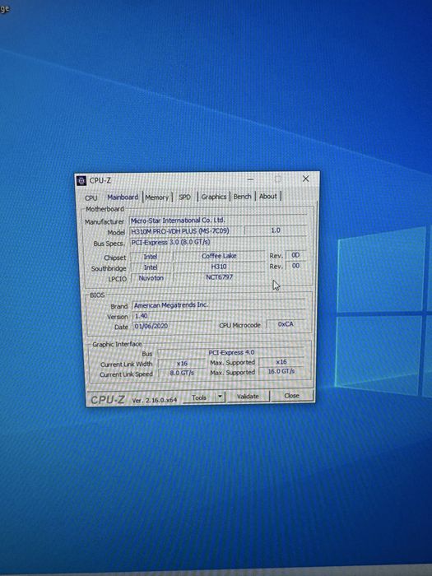Open the Memory tab
The width and height of the screenshot is (432, 576).
point(157,197)
